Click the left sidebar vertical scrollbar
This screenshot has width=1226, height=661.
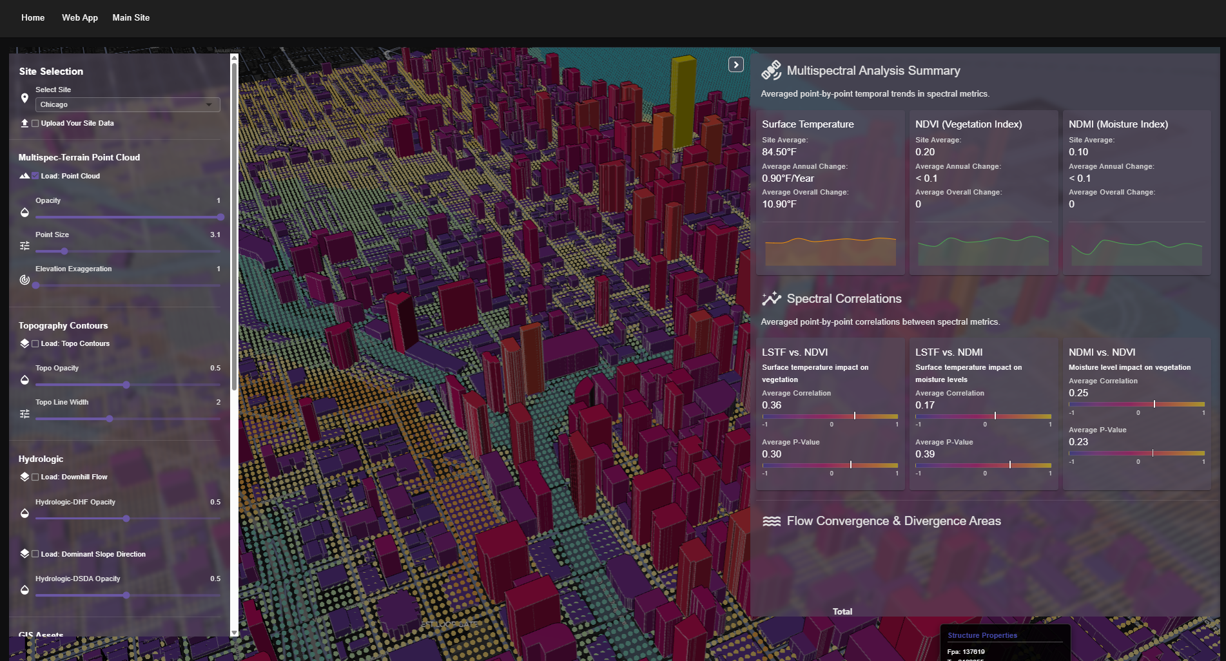234,225
